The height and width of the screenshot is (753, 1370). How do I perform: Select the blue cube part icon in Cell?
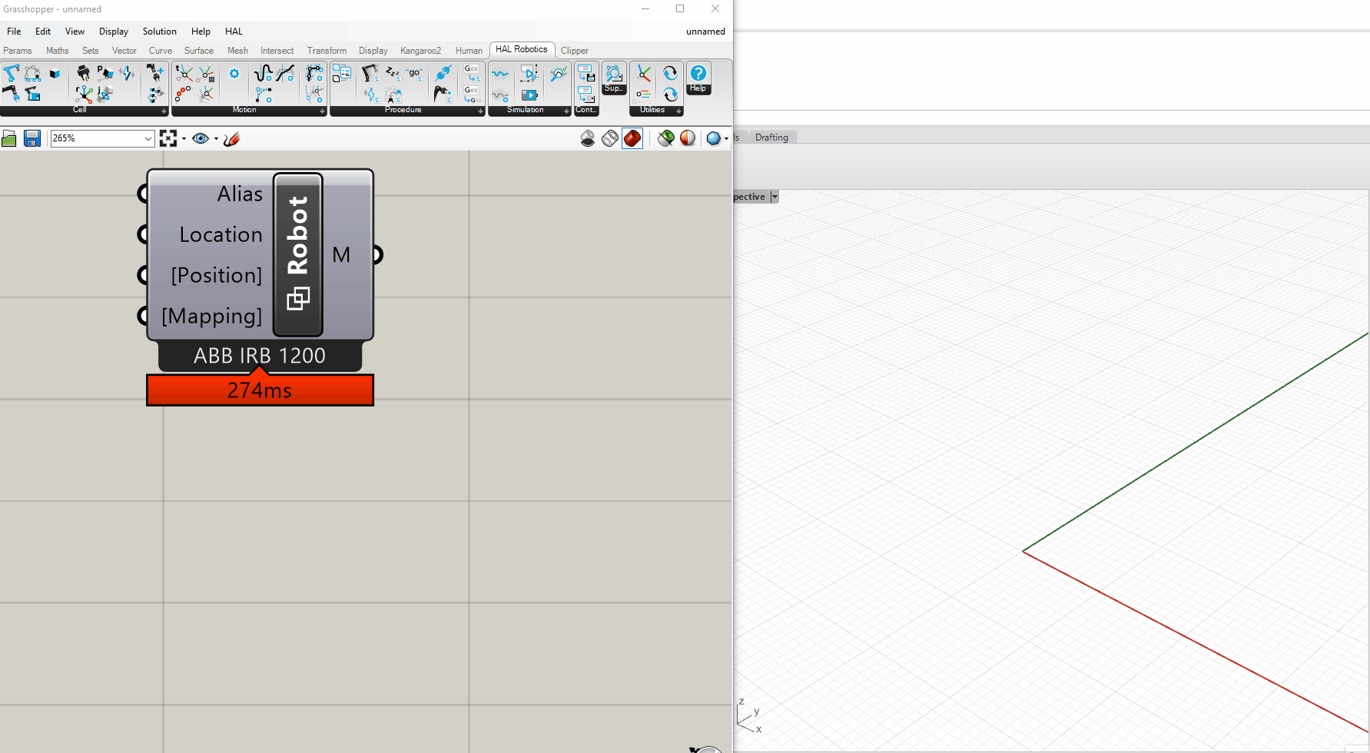point(55,74)
